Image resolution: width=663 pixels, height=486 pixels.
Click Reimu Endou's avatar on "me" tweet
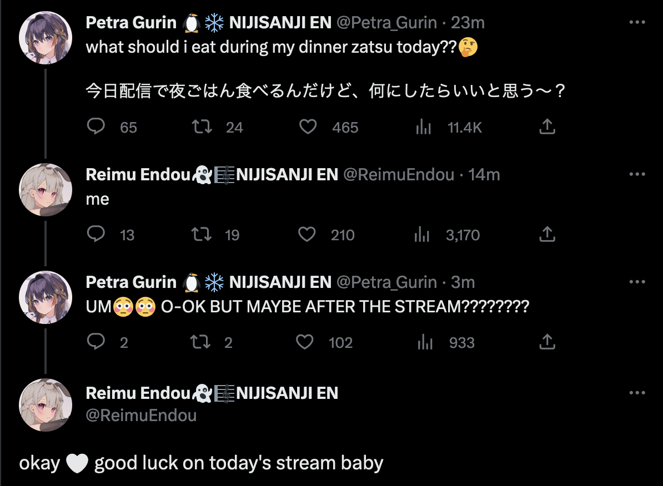(46, 190)
